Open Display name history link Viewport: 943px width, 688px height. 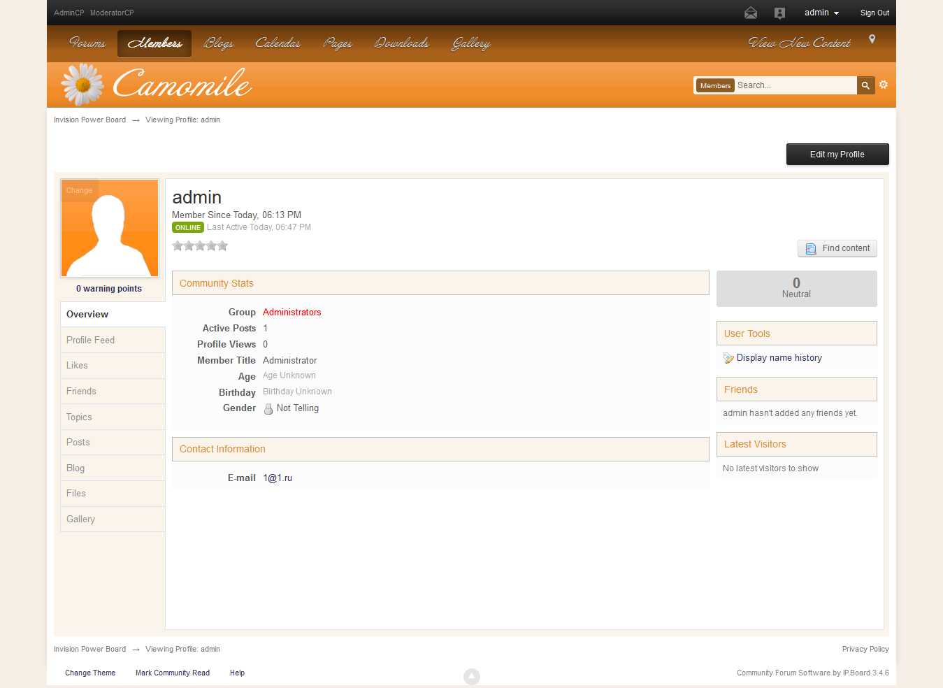pyautogui.click(x=779, y=358)
